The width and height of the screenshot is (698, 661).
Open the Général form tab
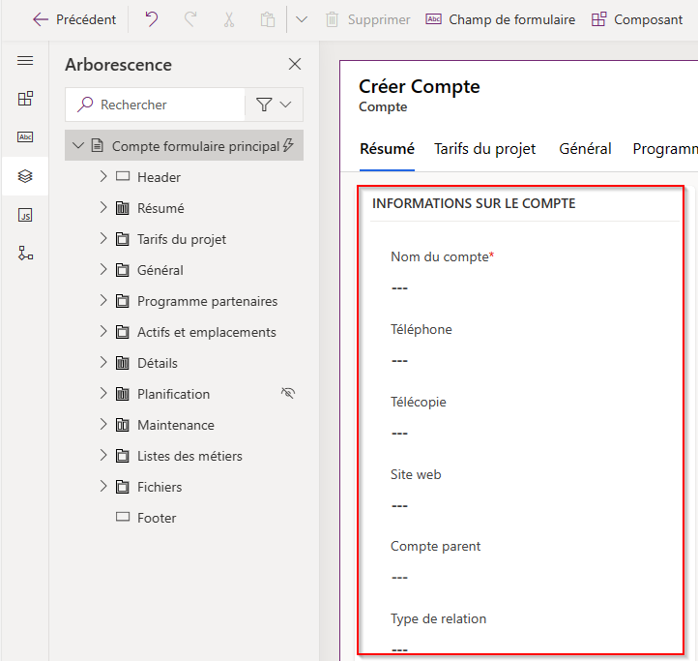(585, 149)
